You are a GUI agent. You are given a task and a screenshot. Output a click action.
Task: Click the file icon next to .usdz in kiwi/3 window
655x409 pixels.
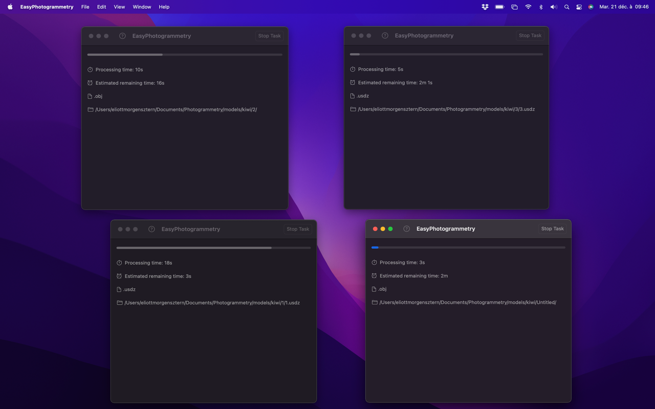click(x=353, y=96)
